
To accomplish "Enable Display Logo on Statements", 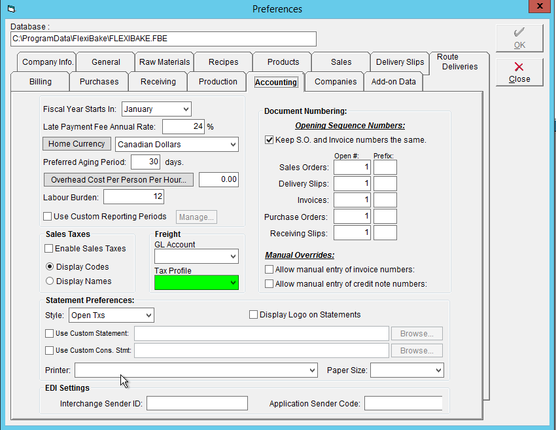I will coord(253,315).
